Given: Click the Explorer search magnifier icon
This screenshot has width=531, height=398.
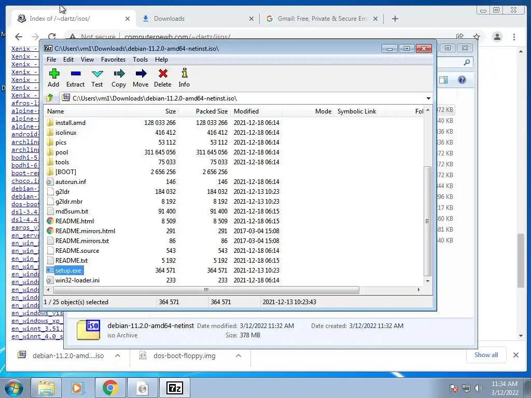Looking at the screenshot, I should click(x=467, y=62).
